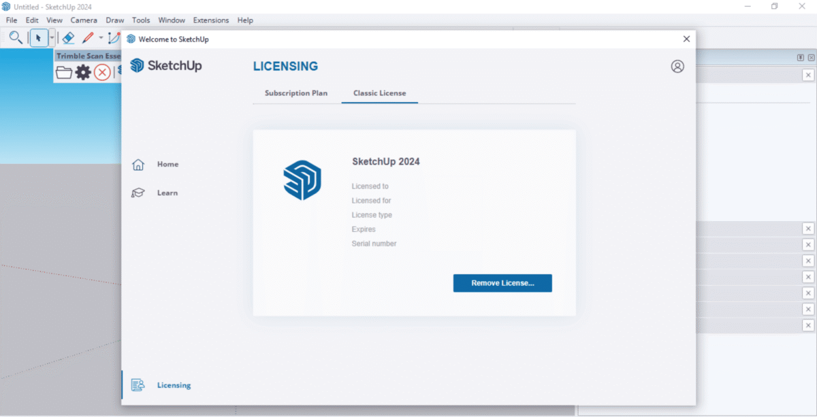The width and height of the screenshot is (817, 417).
Task: Open the Trimble Scan Essentials folder icon
Action: point(64,72)
